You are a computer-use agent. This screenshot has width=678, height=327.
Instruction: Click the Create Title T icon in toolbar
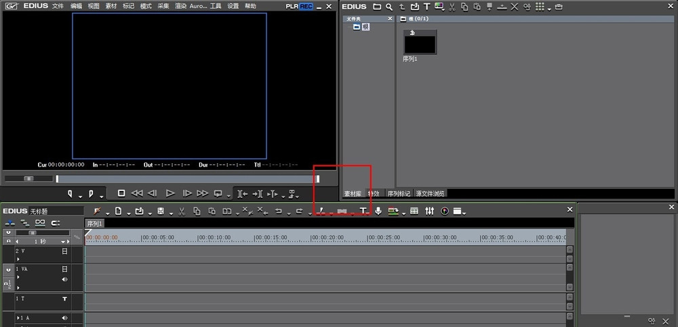(x=363, y=211)
